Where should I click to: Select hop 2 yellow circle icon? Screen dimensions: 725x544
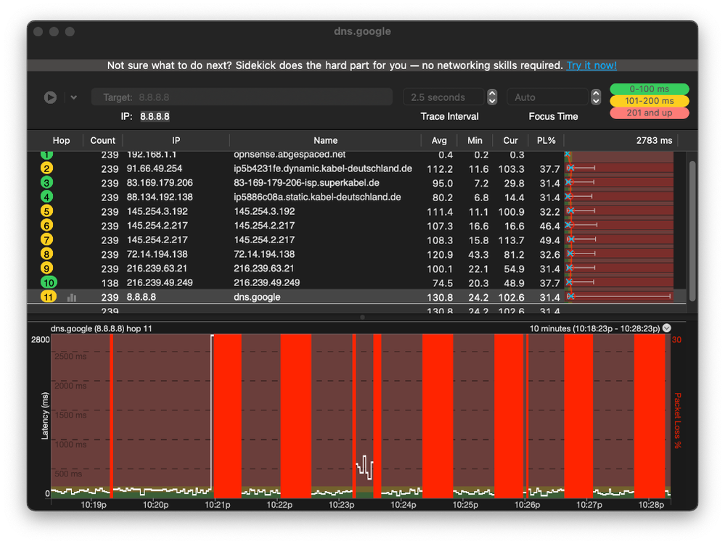coord(46,169)
